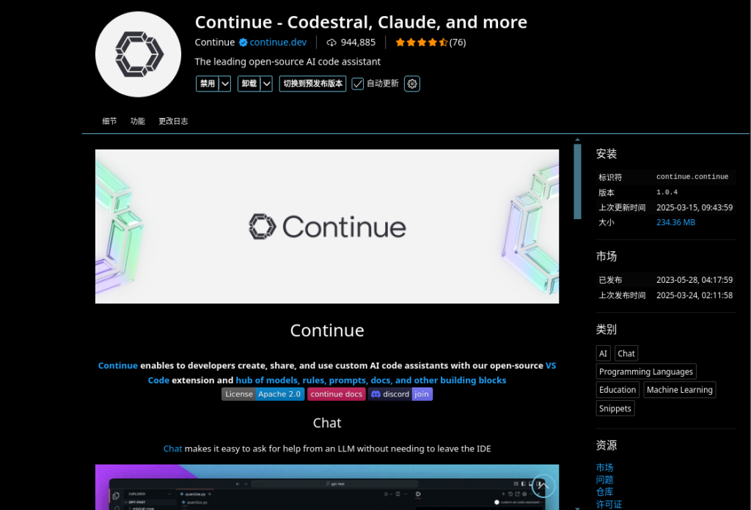Viewport: 751px width, 510px height.
Task: Click the 944,885 install count
Action: coord(358,42)
